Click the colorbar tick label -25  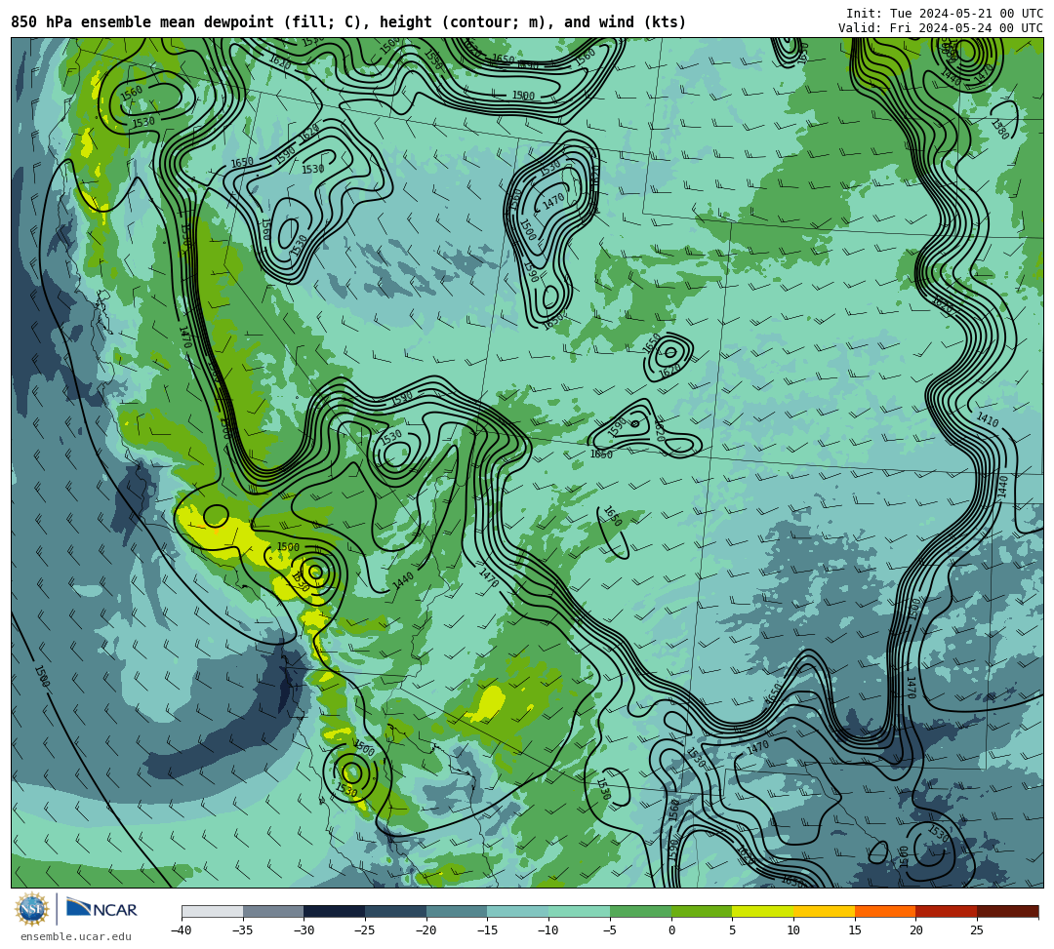tap(364, 930)
